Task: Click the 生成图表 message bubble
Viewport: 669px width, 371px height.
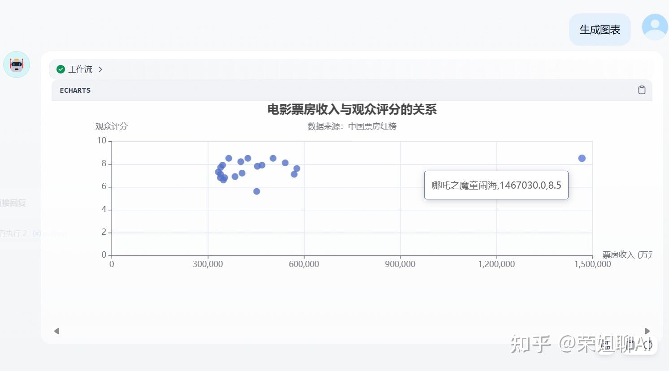Action: pyautogui.click(x=599, y=30)
